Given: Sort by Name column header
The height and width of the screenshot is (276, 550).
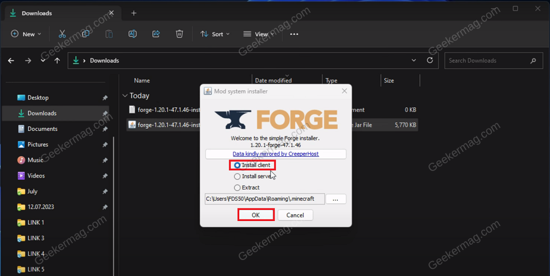Looking at the screenshot, I should click(142, 80).
